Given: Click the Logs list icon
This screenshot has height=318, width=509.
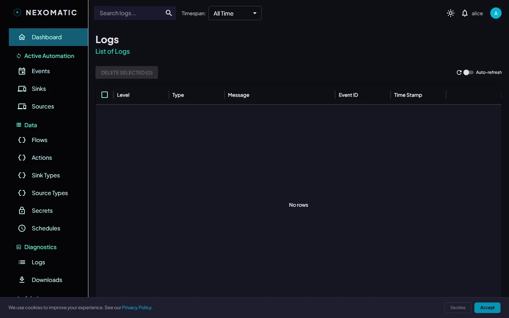Looking at the screenshot, I should pos(22,262).
